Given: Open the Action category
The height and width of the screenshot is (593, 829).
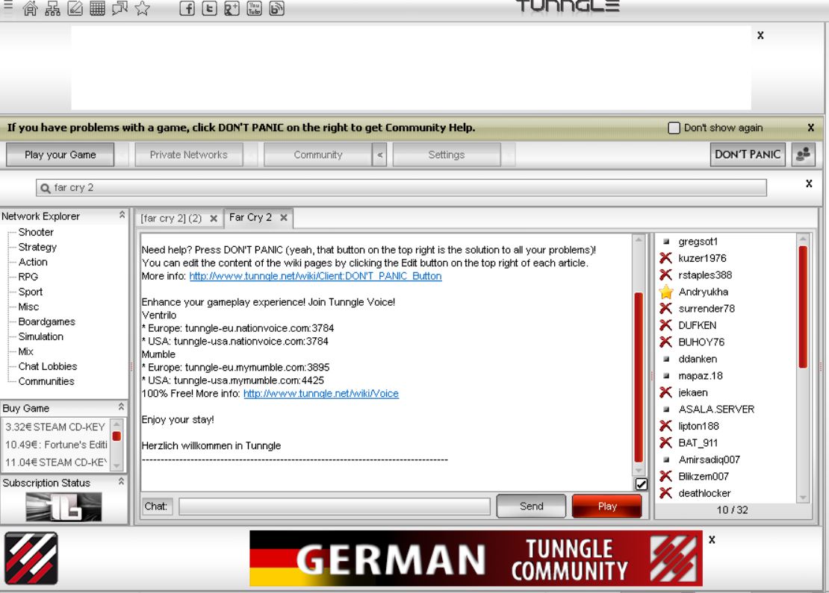Looking at the screenshot, I should pyautogui.click(x=33, y=262).
